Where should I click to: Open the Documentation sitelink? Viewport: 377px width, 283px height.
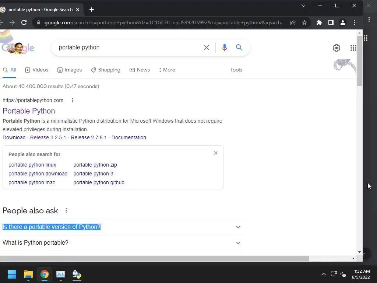click(129, 138)
